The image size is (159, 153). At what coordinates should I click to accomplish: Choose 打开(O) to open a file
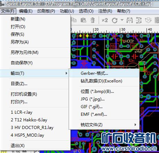(x=35, y=27)
